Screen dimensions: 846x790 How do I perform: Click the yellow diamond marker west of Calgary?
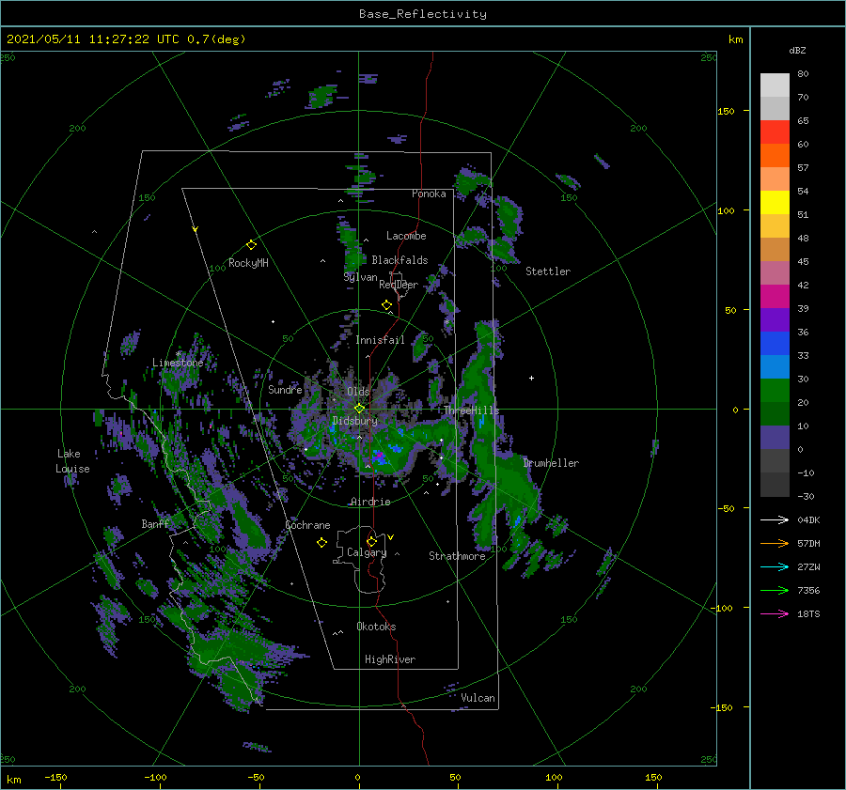tap(321, 543)
